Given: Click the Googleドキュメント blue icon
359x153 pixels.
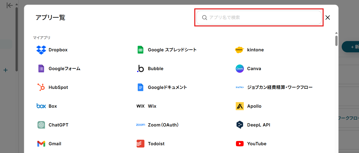Looking at the screenshot, I should coord(140,87).
